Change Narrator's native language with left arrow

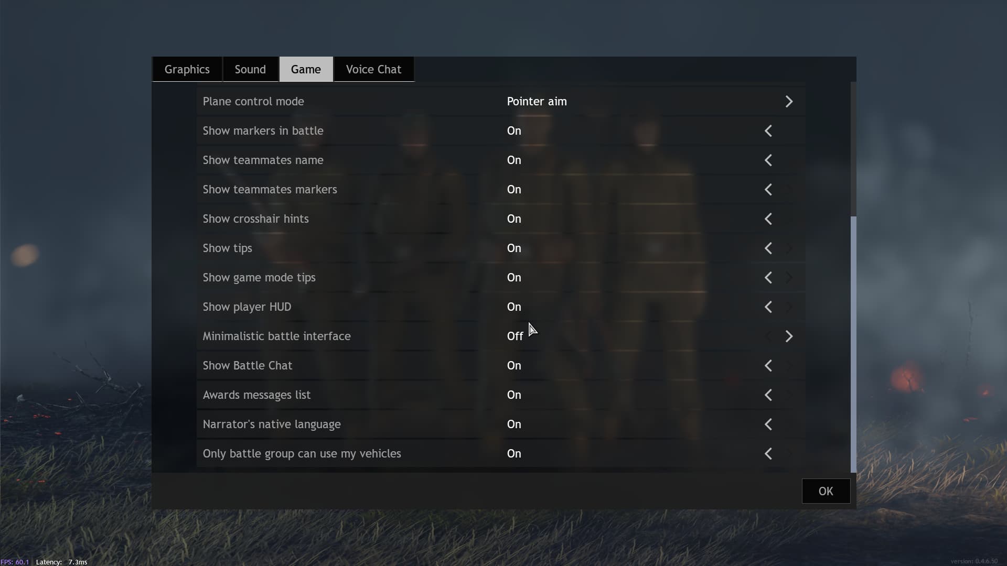point(768,424)
